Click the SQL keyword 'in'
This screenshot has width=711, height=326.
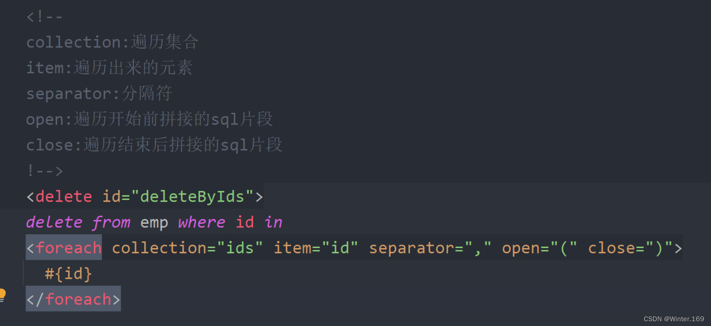[x=273, y=222]
